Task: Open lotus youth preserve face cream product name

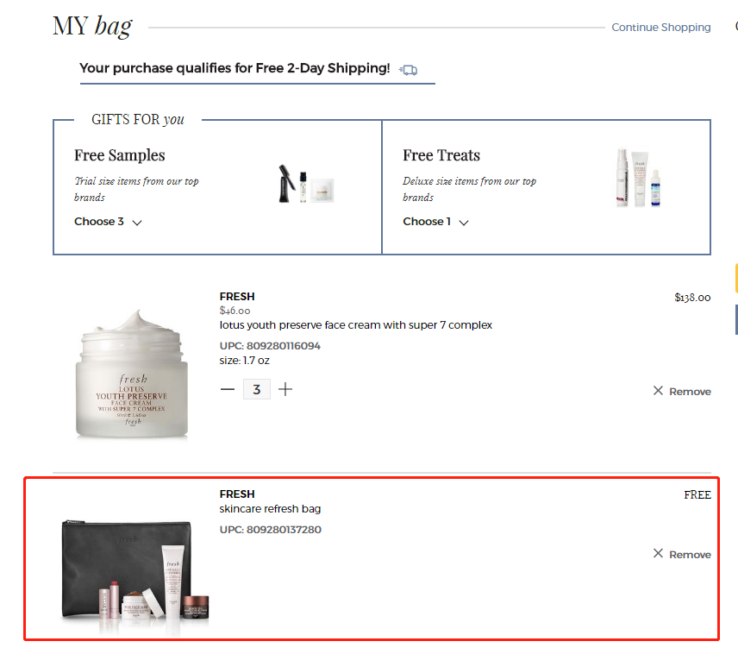Action: point(356,325)
